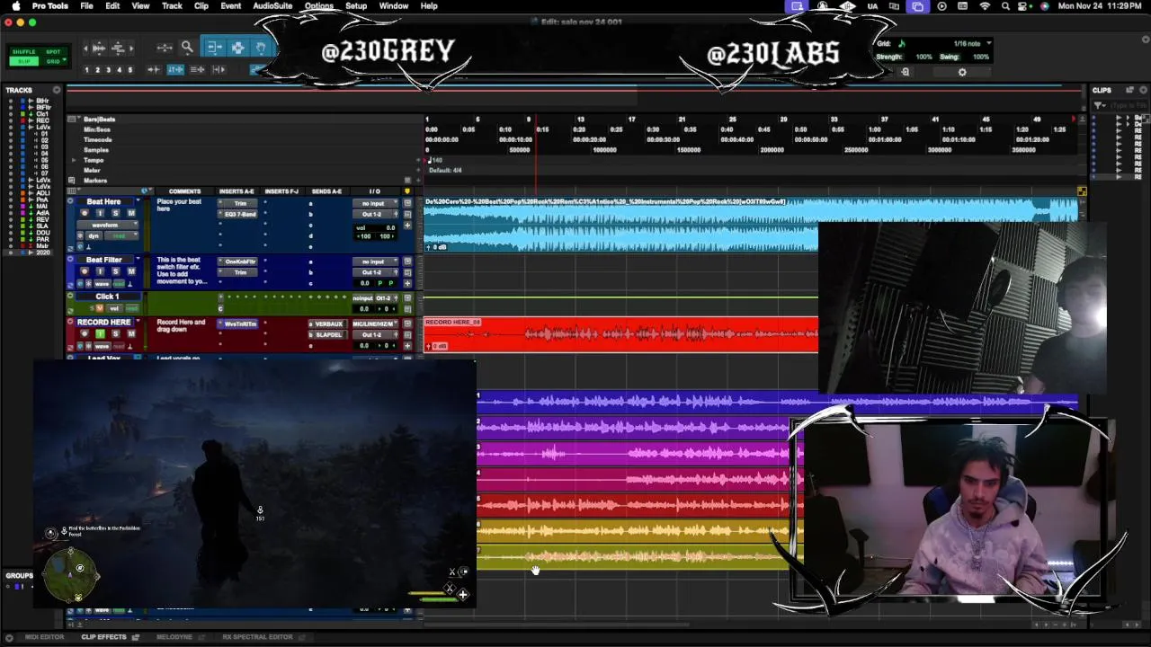Viewport: 1151px width, 647px height.
Task: Select the Grabber hand tool
Action: 261,48
